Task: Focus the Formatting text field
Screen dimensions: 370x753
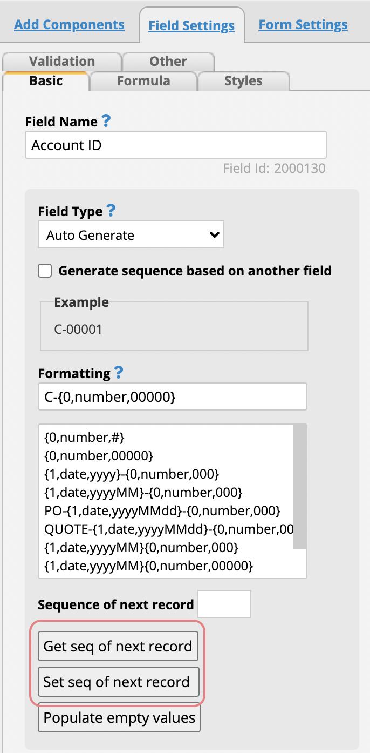Action: coord(173,396)
